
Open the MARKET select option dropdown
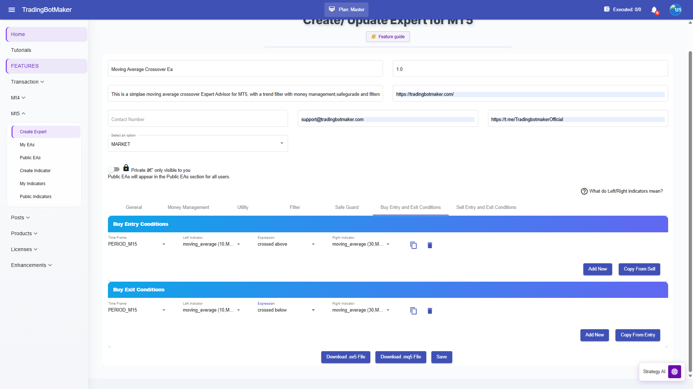(x=198, y=144)
